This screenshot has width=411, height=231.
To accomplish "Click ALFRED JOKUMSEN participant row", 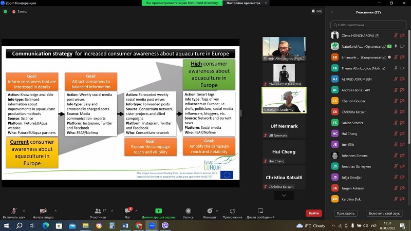I will [368, 79].
